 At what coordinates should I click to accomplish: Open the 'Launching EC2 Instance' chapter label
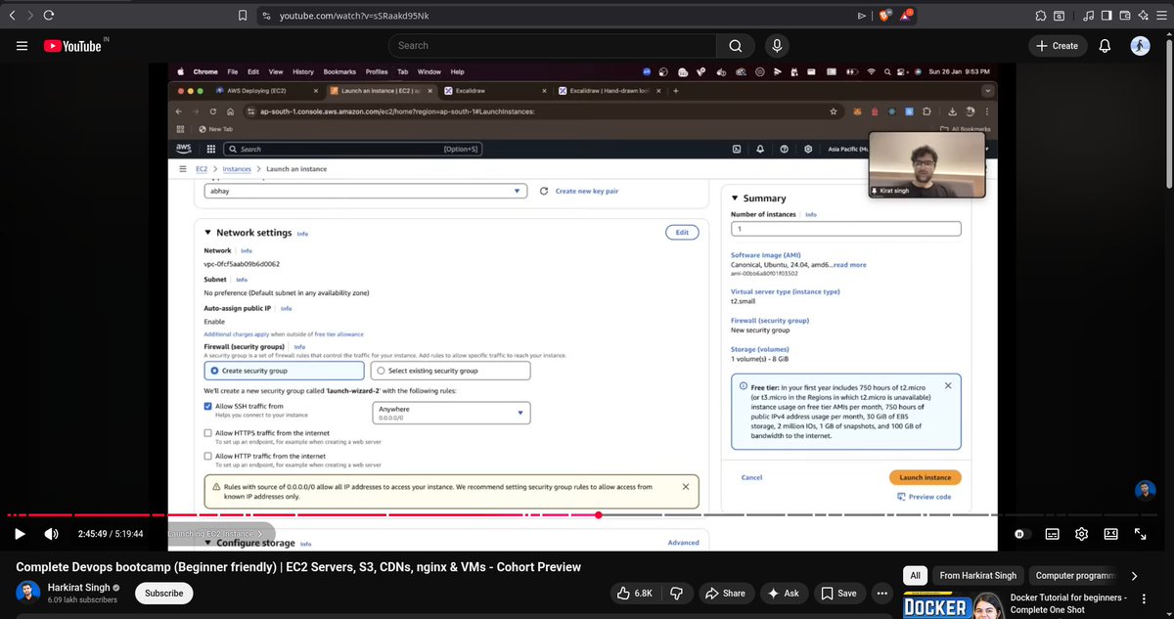coord(214,534)
